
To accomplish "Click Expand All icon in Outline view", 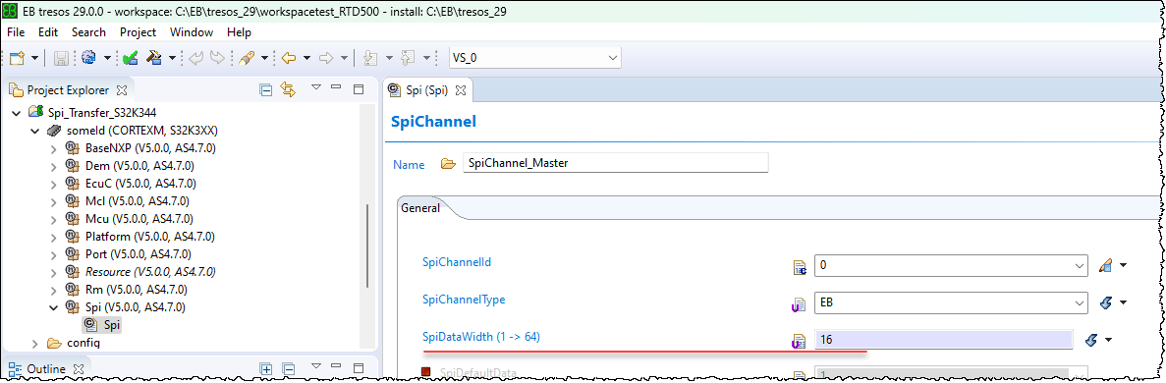I will click(x=265, y=369).
